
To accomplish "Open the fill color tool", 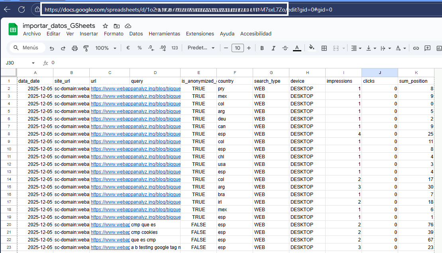I will pyautogui.click(x=311, y=48).
